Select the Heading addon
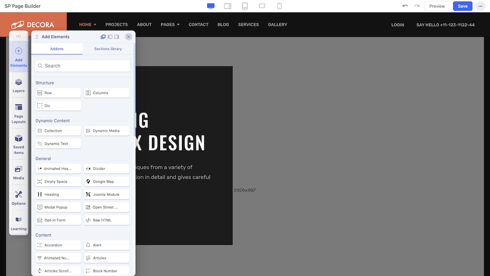Screen dimensions: 490x276 tap(58, 194)
